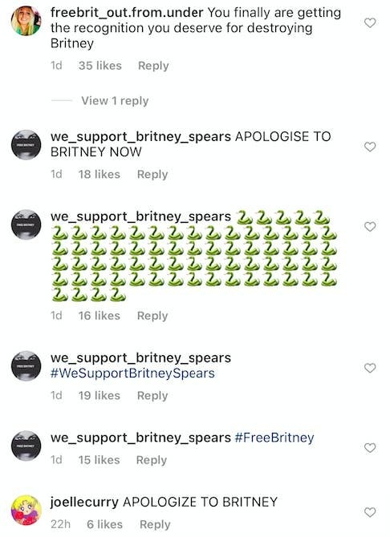Open the #FreeBritney hashtag link
This screenshot has width=390, height=537.
(x=274, y=438)
